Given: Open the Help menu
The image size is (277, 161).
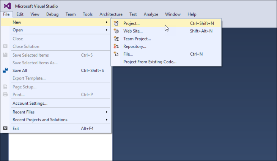Looking at the screenshot, I should pyautogui.click(x=192, y=14).
